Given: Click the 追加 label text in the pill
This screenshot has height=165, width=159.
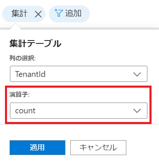Looking at the screenshot, I should coord(73,13).
